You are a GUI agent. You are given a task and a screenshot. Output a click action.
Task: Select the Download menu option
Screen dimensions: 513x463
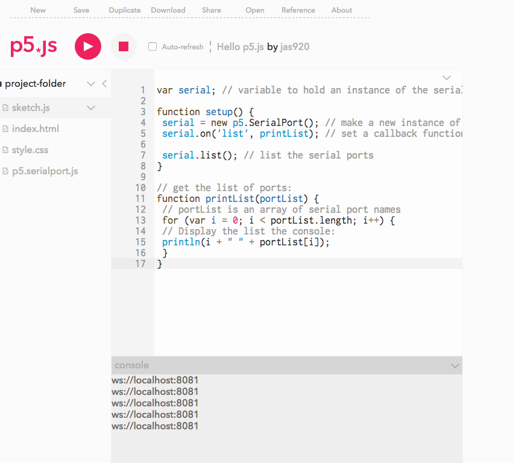coord(168,10)
